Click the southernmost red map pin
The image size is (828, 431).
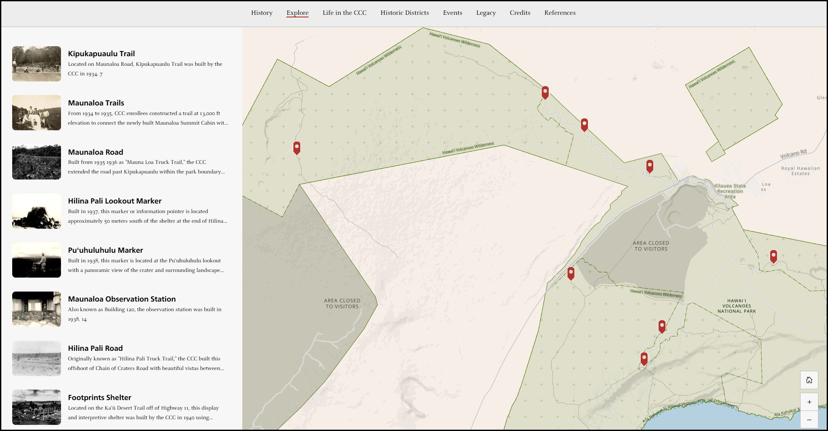[644, 358]
